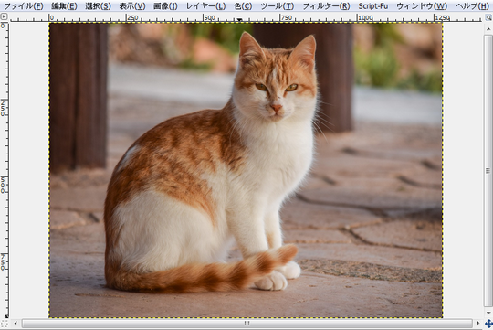Click the vertical scrollbar thumb

pyautogui.click(x=488, y=171)
